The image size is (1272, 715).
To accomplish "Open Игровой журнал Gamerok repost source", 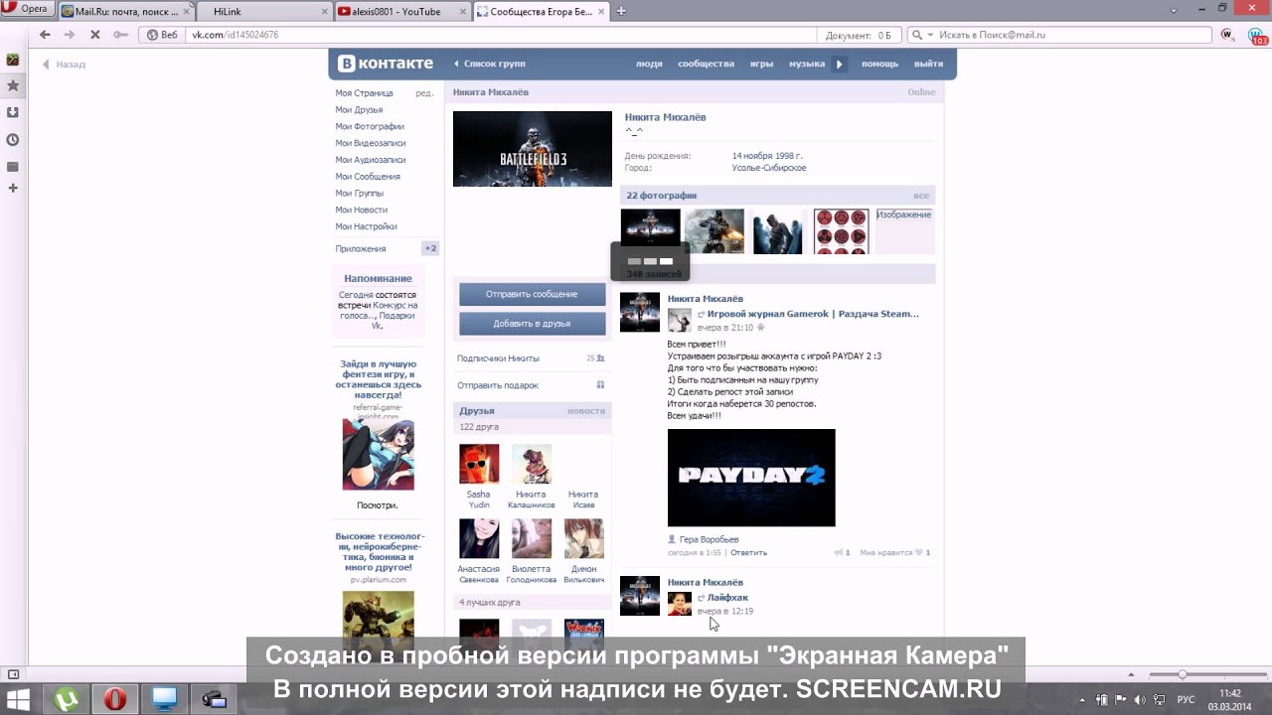I will (813, 314).
